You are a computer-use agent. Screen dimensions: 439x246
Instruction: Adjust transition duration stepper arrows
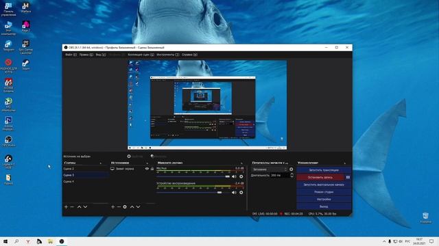click(292, 175)
